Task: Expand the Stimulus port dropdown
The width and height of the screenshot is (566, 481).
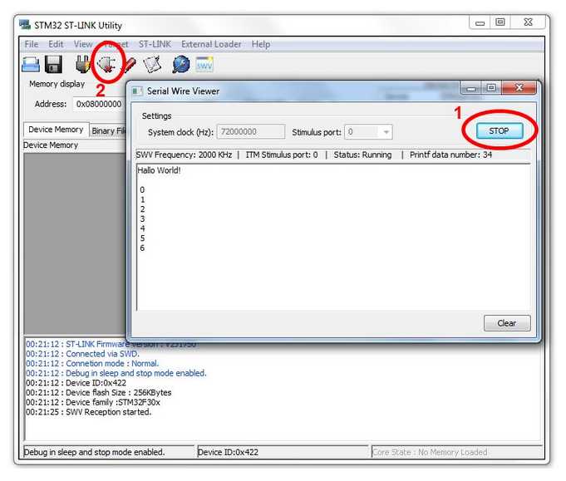Action: tap(386, 132)
